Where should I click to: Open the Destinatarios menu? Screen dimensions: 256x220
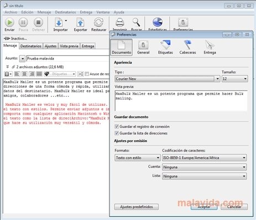click(x=65, y=12)
